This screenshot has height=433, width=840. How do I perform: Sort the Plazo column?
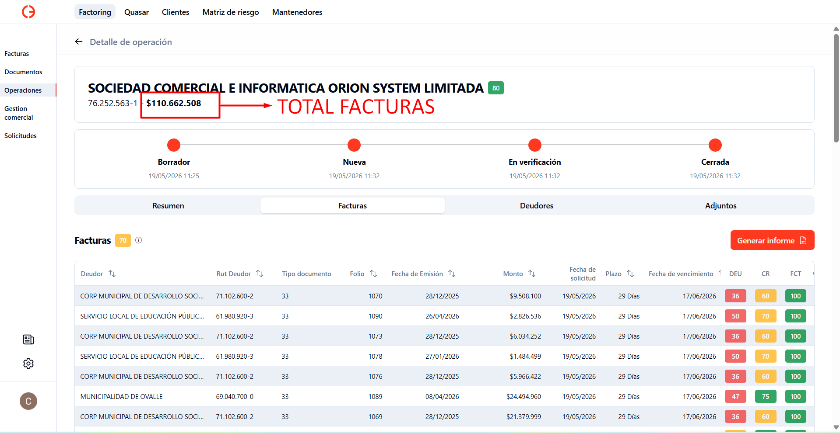pyautogui.click(x=630, y=274)
